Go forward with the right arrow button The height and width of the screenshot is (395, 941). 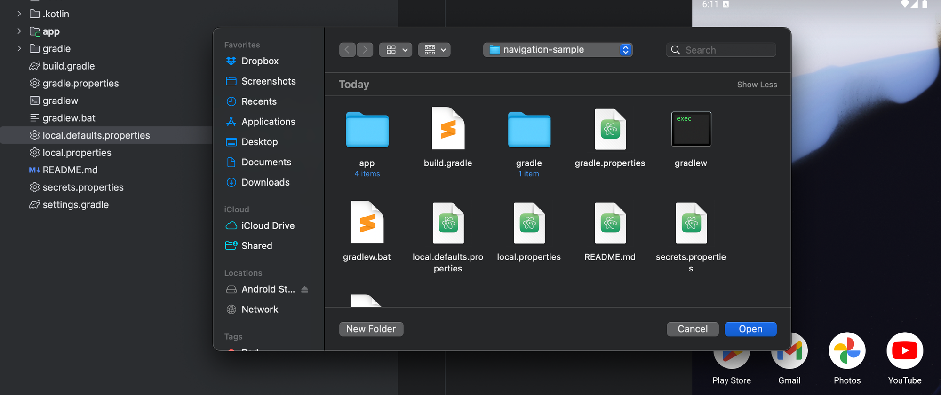point(365,50)
